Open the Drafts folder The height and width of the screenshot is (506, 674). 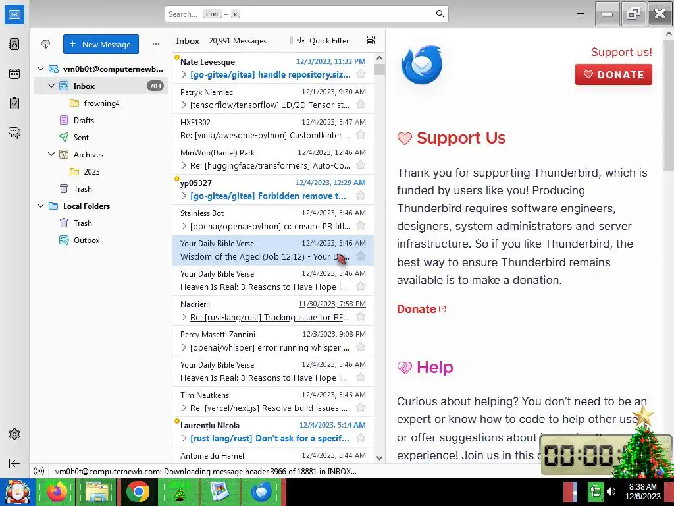point(101,121)
